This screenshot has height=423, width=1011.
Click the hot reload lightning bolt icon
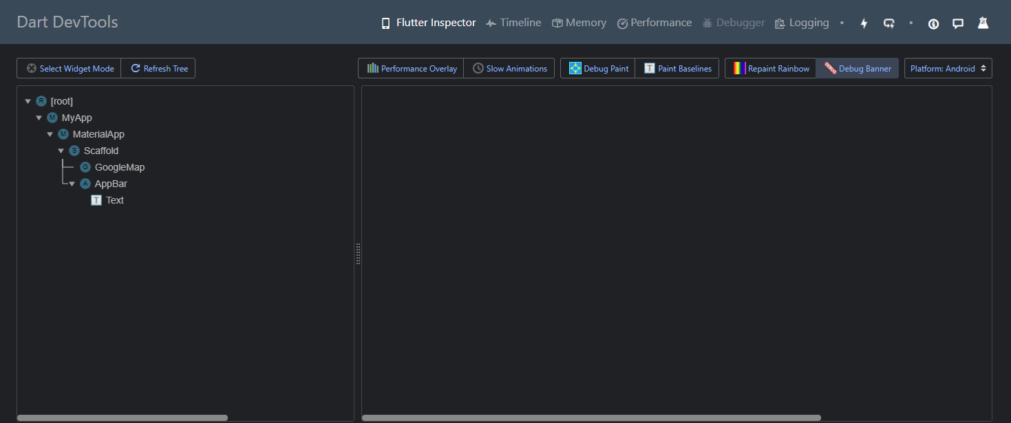(864, 23)
